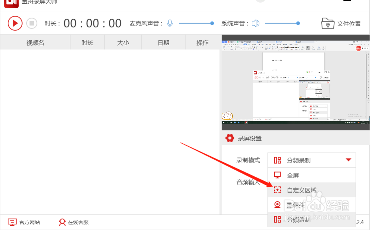Image resolution: width=370 pixels, height=230 pixels.
Task: Click the screen preview thumbnail
Action: pos(295,83)
